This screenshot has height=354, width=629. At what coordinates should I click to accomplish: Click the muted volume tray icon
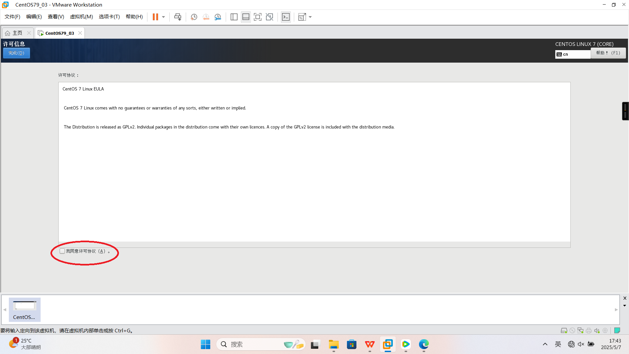click(x=581, y=344)
